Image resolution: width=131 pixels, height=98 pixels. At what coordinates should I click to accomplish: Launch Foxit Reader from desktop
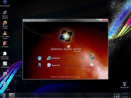[5, 65]
